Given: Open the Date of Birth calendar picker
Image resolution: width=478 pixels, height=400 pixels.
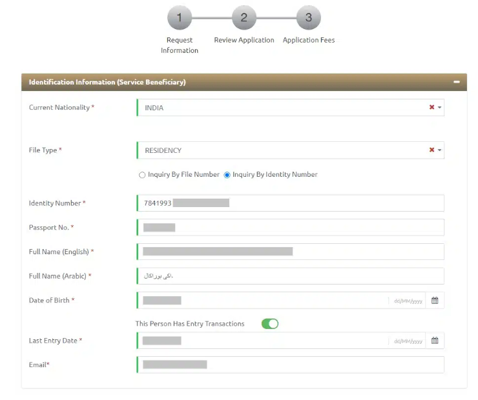Looking at the screenshot, I should (435, 301).
